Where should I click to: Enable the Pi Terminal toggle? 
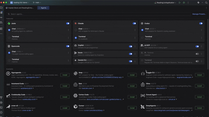197,54
